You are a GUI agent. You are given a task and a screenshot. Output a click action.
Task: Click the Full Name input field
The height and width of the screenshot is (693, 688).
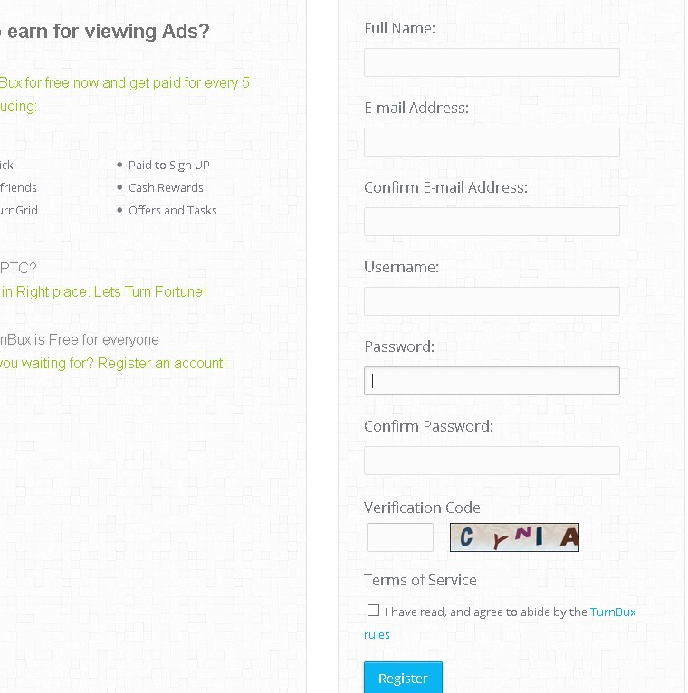click(x=492, y=62)
